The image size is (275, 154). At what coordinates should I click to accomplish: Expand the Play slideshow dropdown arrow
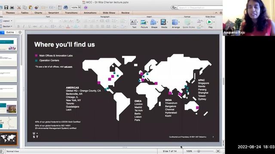point(214,22)
